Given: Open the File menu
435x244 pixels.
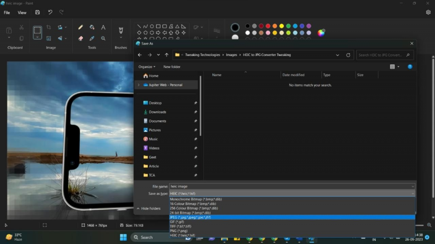Looking at the screenshot, I should click(7, 12).
